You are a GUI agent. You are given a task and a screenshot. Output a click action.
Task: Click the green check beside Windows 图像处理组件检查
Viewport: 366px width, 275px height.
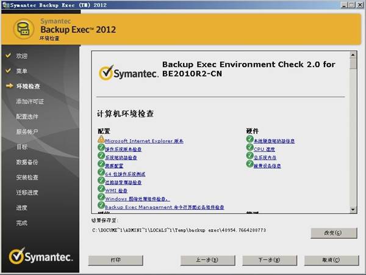click(101, 199)
